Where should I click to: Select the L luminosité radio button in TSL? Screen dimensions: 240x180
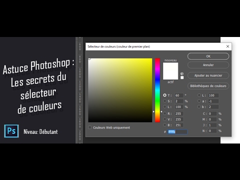164,106
